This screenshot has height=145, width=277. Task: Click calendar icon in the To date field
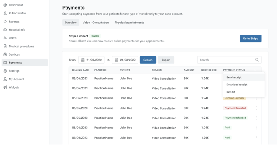tap(116, 60)
